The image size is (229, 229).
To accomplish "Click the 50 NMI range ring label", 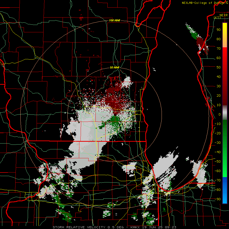I will pos(114,67).
